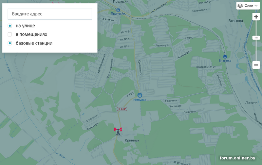Zoom out with the minus button
Screen dimensions: 262x165
(256, 65)
